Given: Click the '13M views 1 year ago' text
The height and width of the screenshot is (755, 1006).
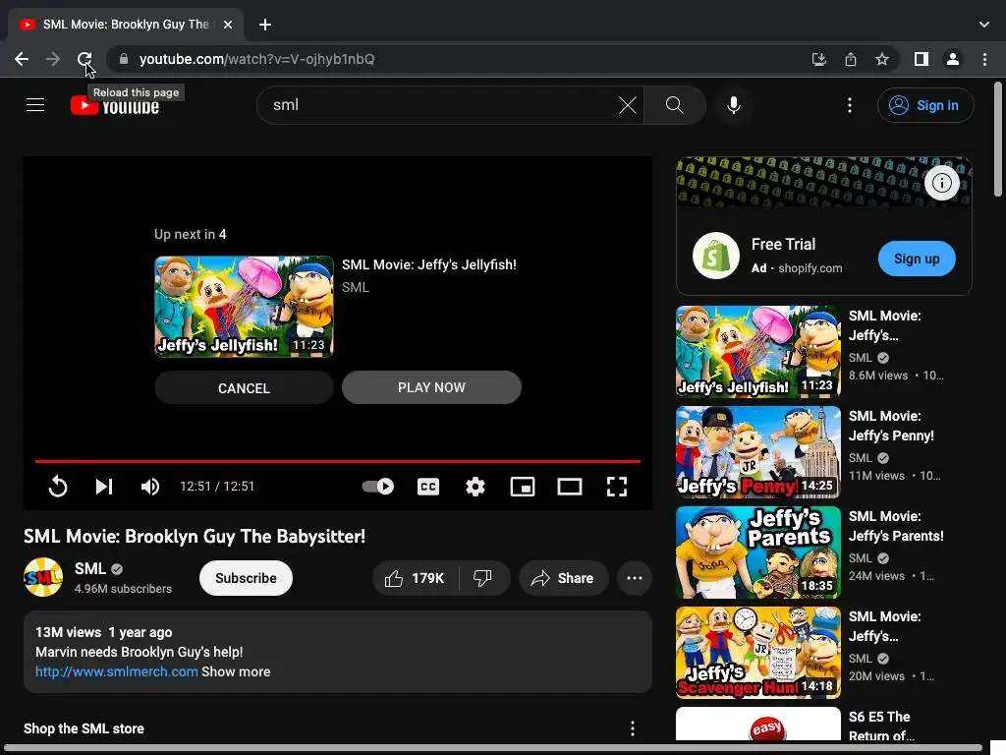Looking at the screenshot, I should 104,632.
